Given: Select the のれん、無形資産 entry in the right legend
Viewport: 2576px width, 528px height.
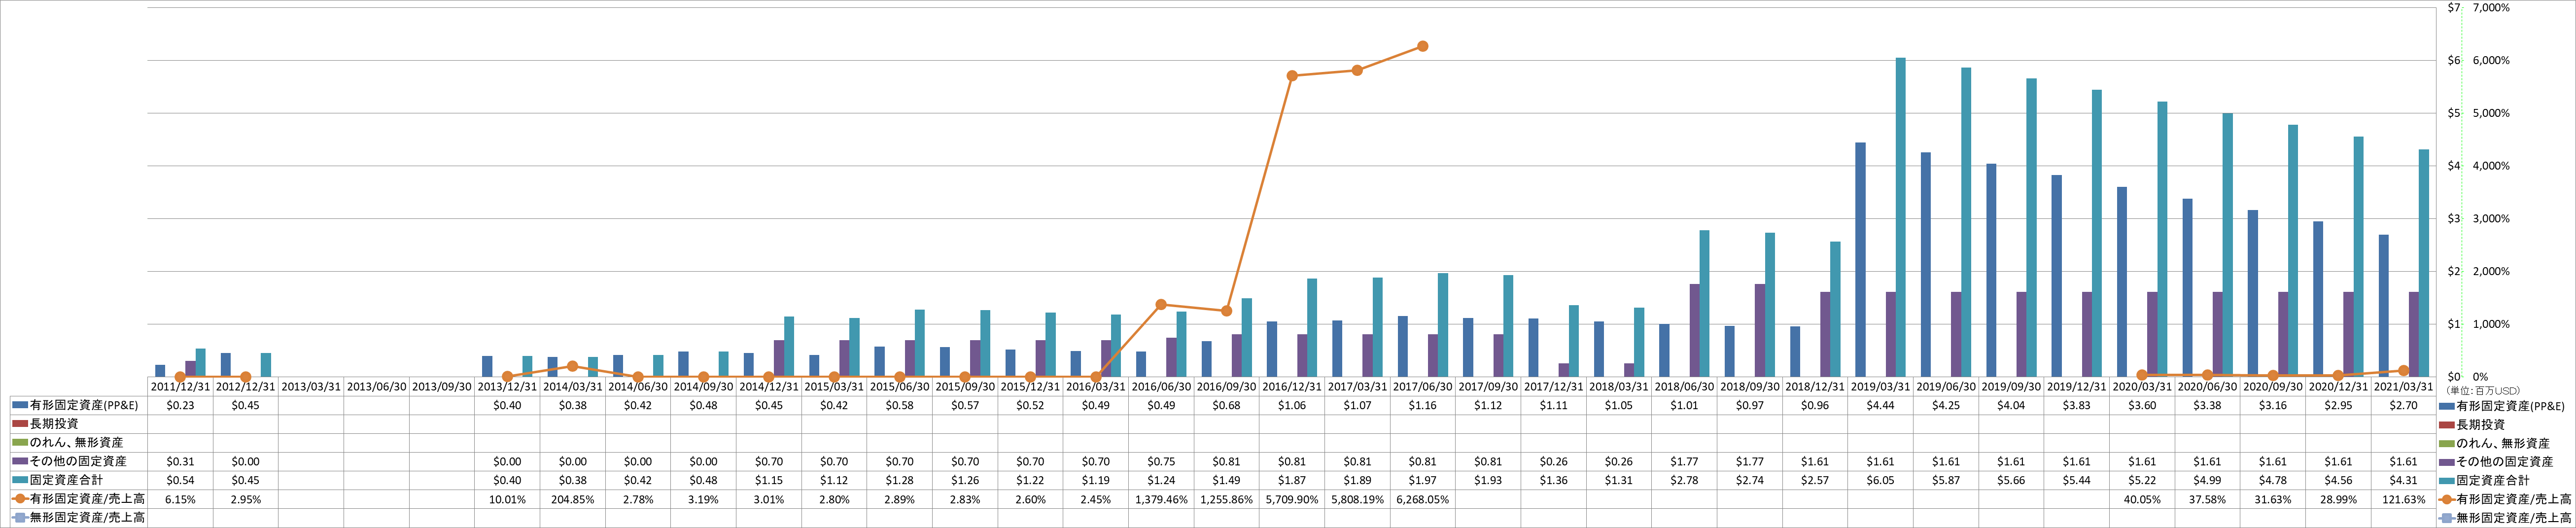Looking at the screenshot, I should pos(2504,443).
